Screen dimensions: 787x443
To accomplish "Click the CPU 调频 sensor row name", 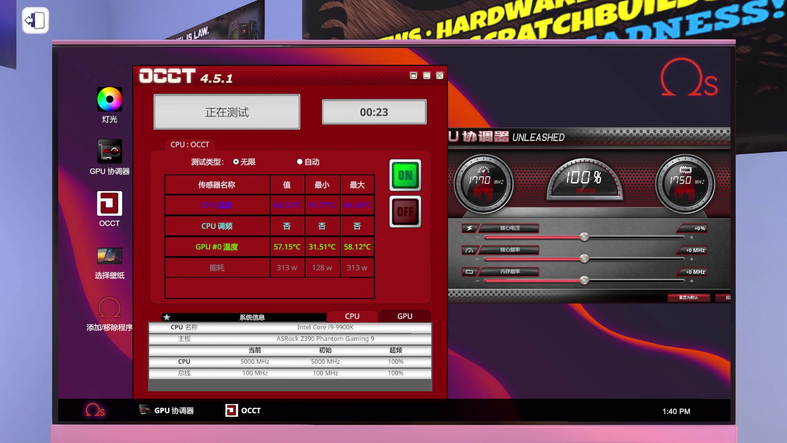I will click(217, 226).
